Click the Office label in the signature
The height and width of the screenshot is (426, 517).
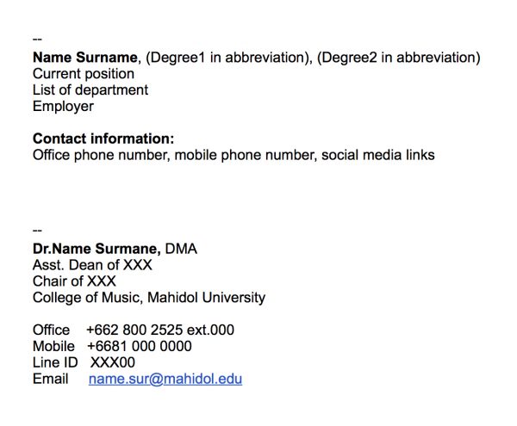tap(51, 330)
